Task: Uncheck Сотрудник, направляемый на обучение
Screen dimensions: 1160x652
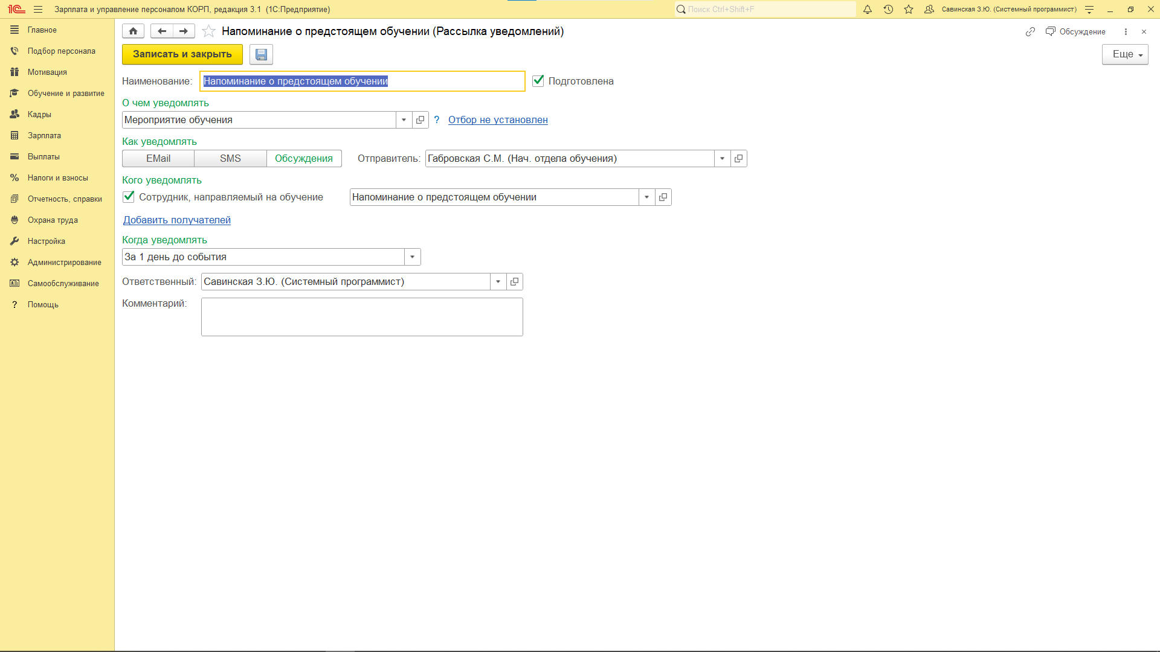Action: [x=129, y=197]
